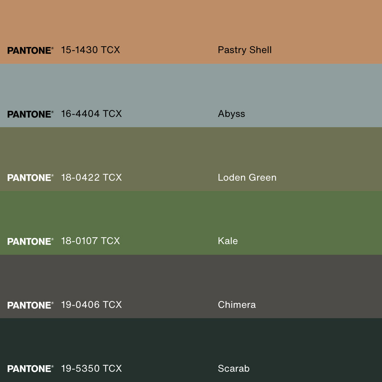
Task: Click the Kale color name
Action: coord(228,241)
